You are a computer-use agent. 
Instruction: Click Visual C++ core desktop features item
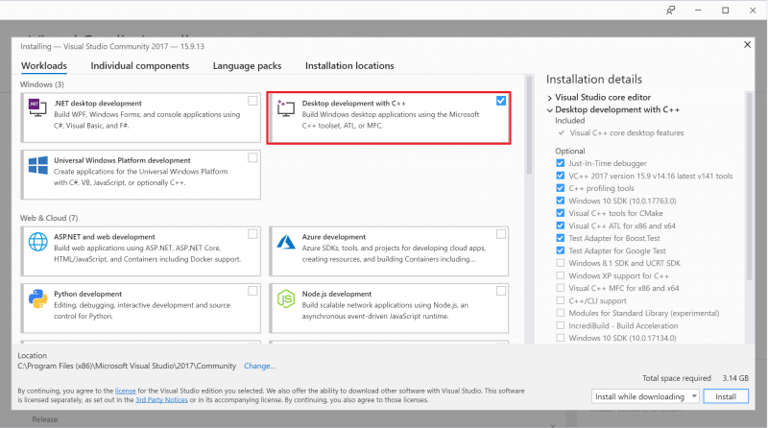627,132
